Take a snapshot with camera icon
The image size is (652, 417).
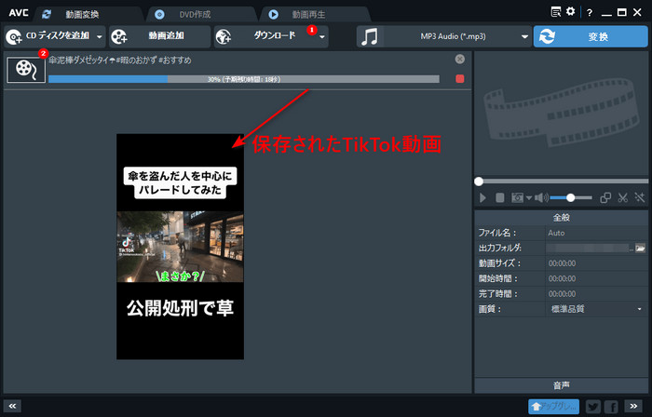click(517, 197)
